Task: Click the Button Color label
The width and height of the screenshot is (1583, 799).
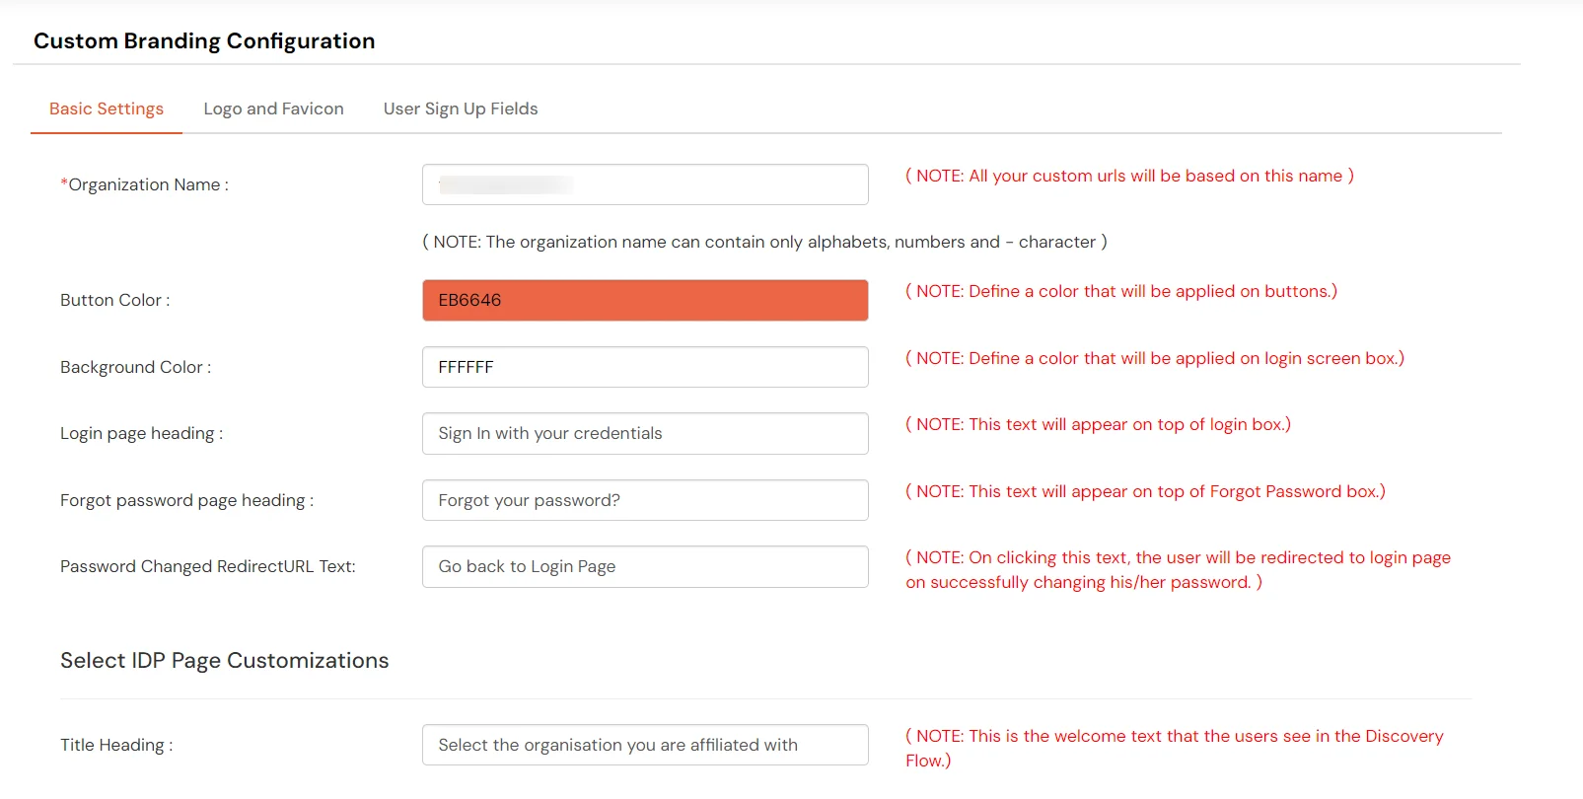Action: pyautogui.click(x=113, y=300)
